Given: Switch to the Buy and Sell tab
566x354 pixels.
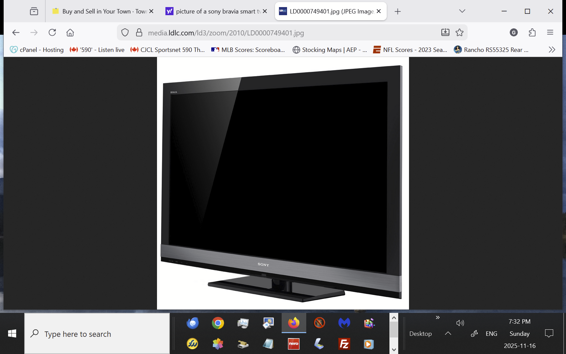Looking at the screenshot, I should 99,11.
